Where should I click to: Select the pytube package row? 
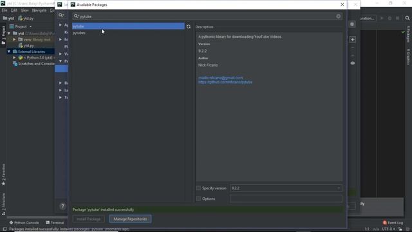(128, 26)
